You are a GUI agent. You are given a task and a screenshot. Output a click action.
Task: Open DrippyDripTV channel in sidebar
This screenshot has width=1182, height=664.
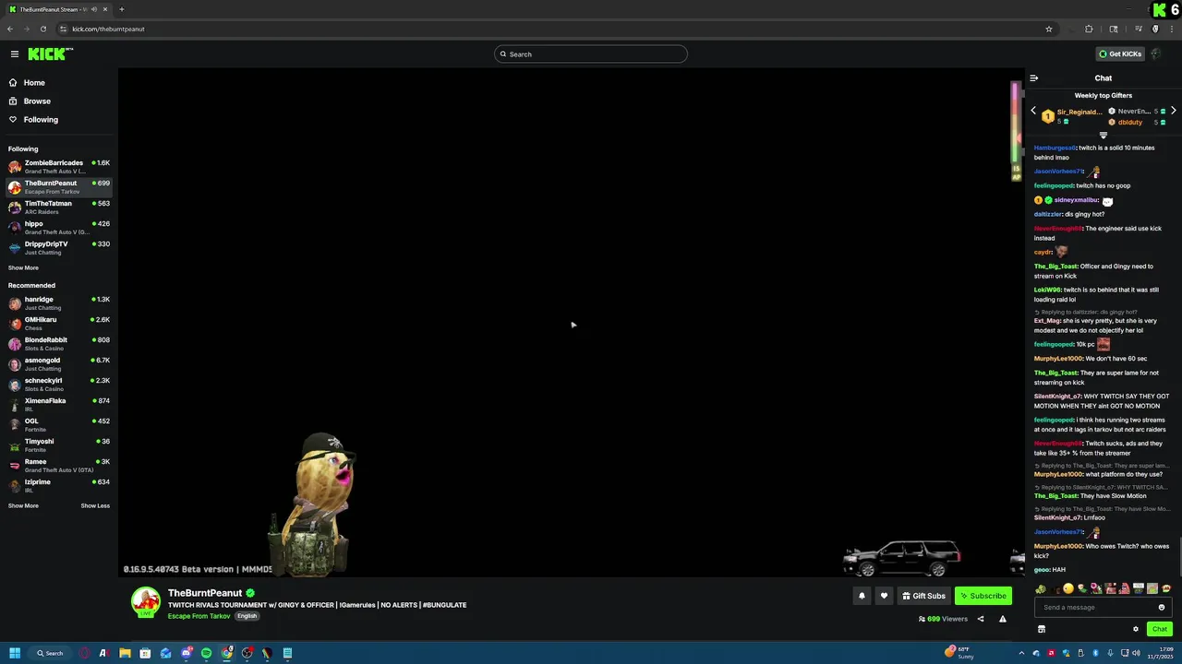point(59,248)
